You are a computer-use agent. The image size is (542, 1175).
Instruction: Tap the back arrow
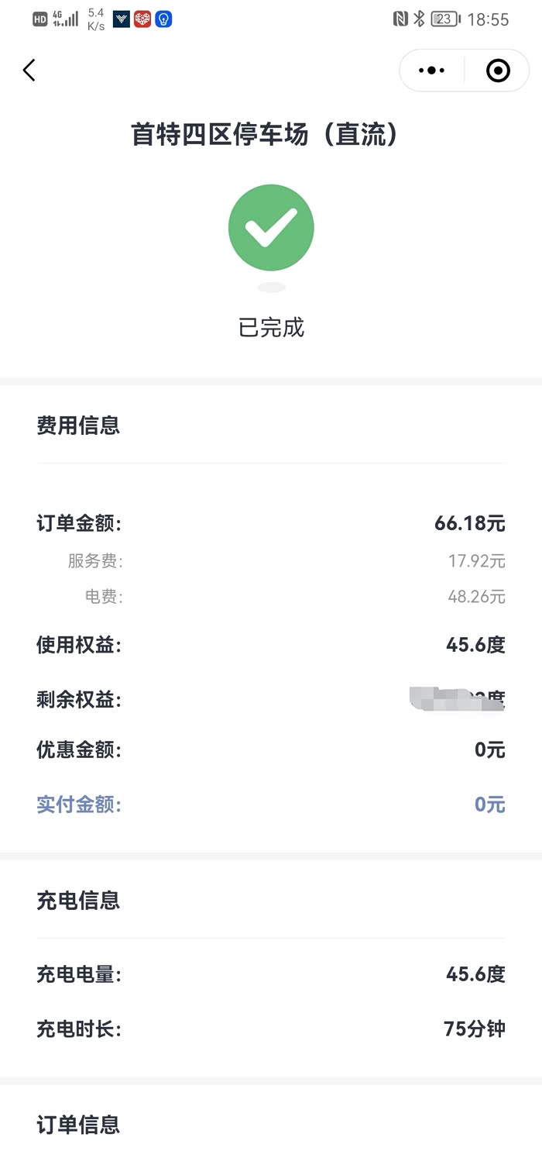coord(29,71)
